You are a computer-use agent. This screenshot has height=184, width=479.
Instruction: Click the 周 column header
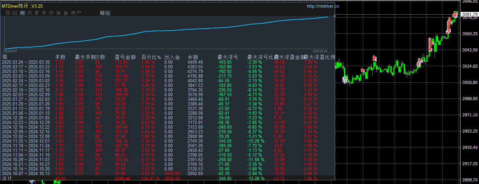pos(5,57)
